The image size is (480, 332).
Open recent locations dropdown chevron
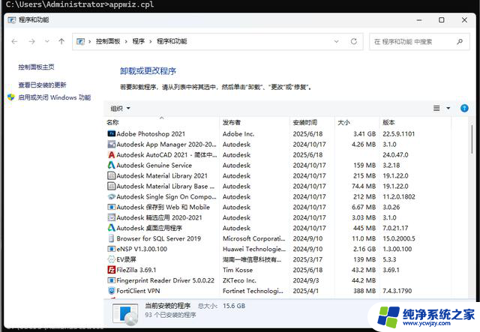pos(46,41)
